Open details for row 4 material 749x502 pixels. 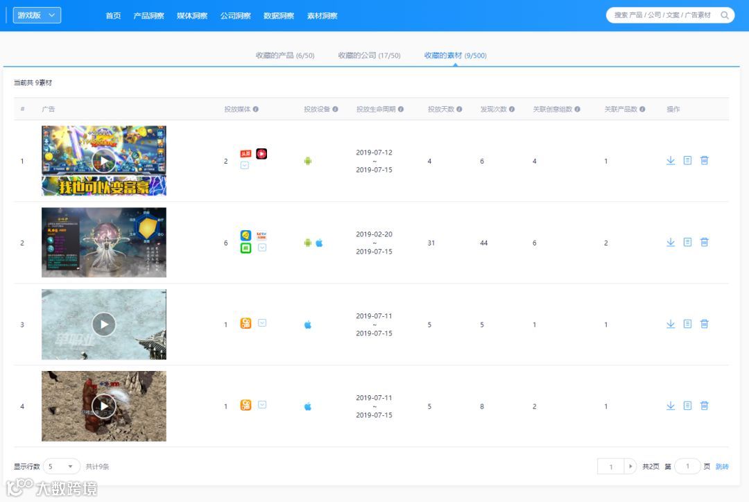click(687, 406)
